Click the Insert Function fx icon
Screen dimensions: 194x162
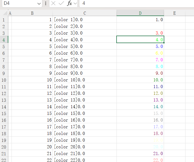pyautogui.click(x=69, y=3)
